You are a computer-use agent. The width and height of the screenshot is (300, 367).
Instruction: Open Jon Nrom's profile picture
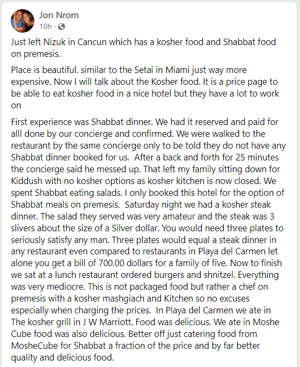(x=23, y=21)
